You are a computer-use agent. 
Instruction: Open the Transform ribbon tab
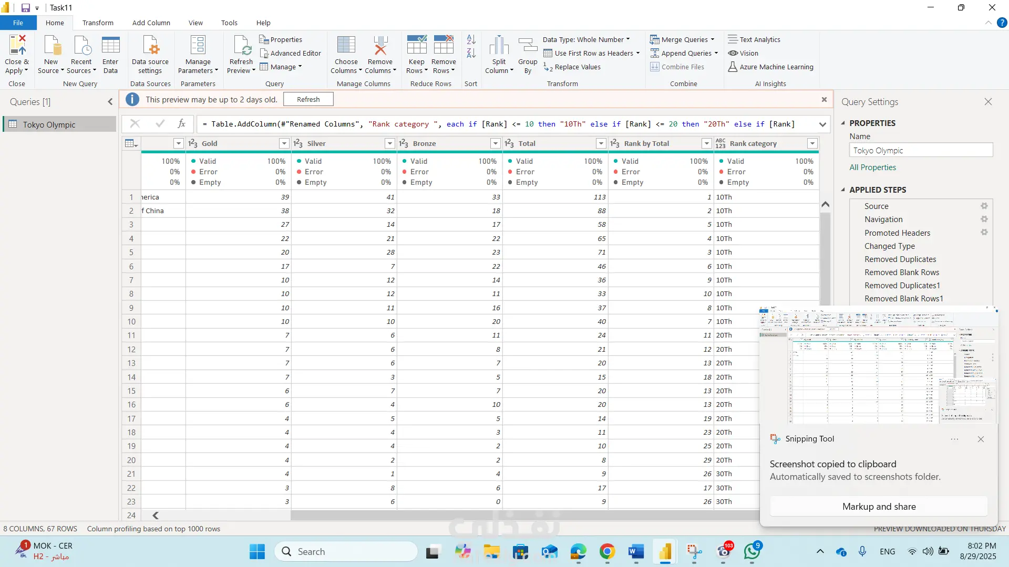(x=98, y=23)
